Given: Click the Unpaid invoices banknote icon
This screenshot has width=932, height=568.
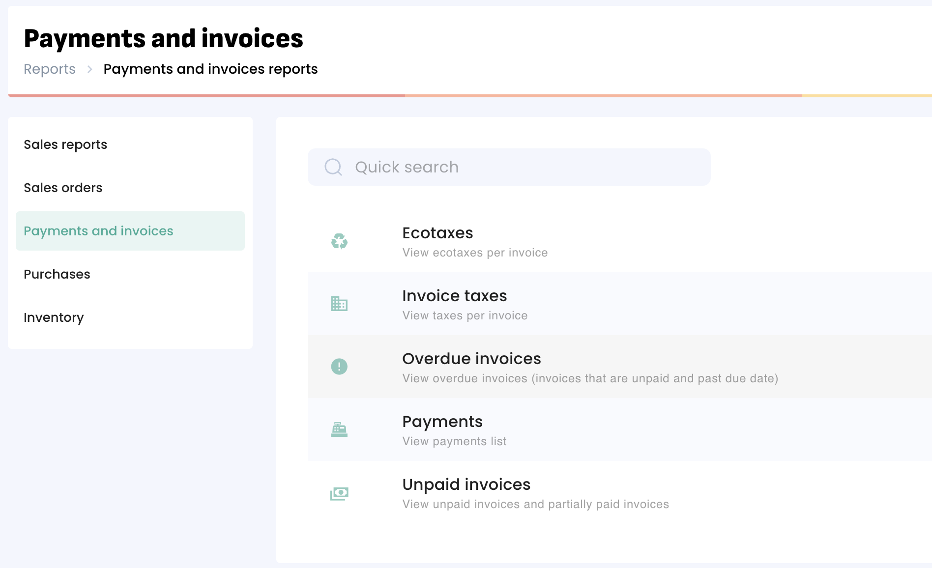Looking at the screenshot, I should point(339,493).
